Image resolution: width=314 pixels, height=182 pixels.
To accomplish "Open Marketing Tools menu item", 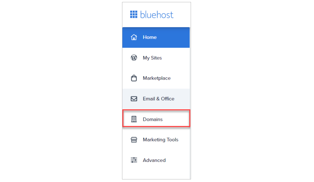I will [156, 140].
